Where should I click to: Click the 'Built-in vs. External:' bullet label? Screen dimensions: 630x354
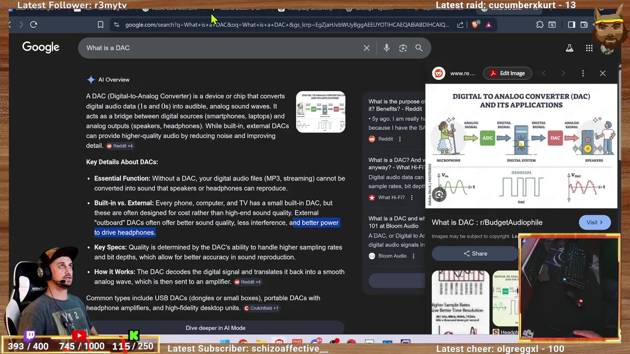124,203
